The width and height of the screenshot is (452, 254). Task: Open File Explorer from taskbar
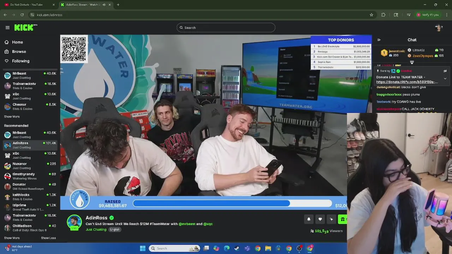[268, 248]
